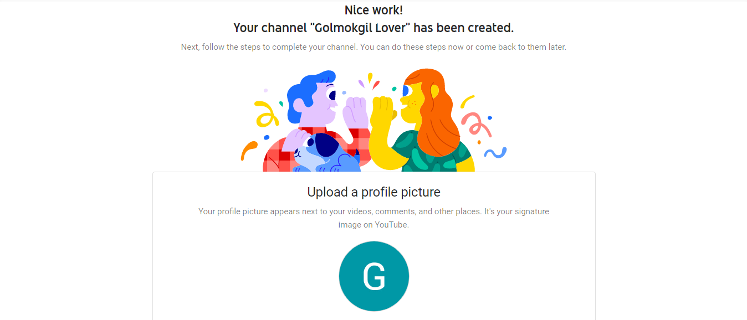This screenshot has height=320, width=747.
Task: Click the "Golmokgil Lover" channel created text
Action: click(x=373, y=28)
